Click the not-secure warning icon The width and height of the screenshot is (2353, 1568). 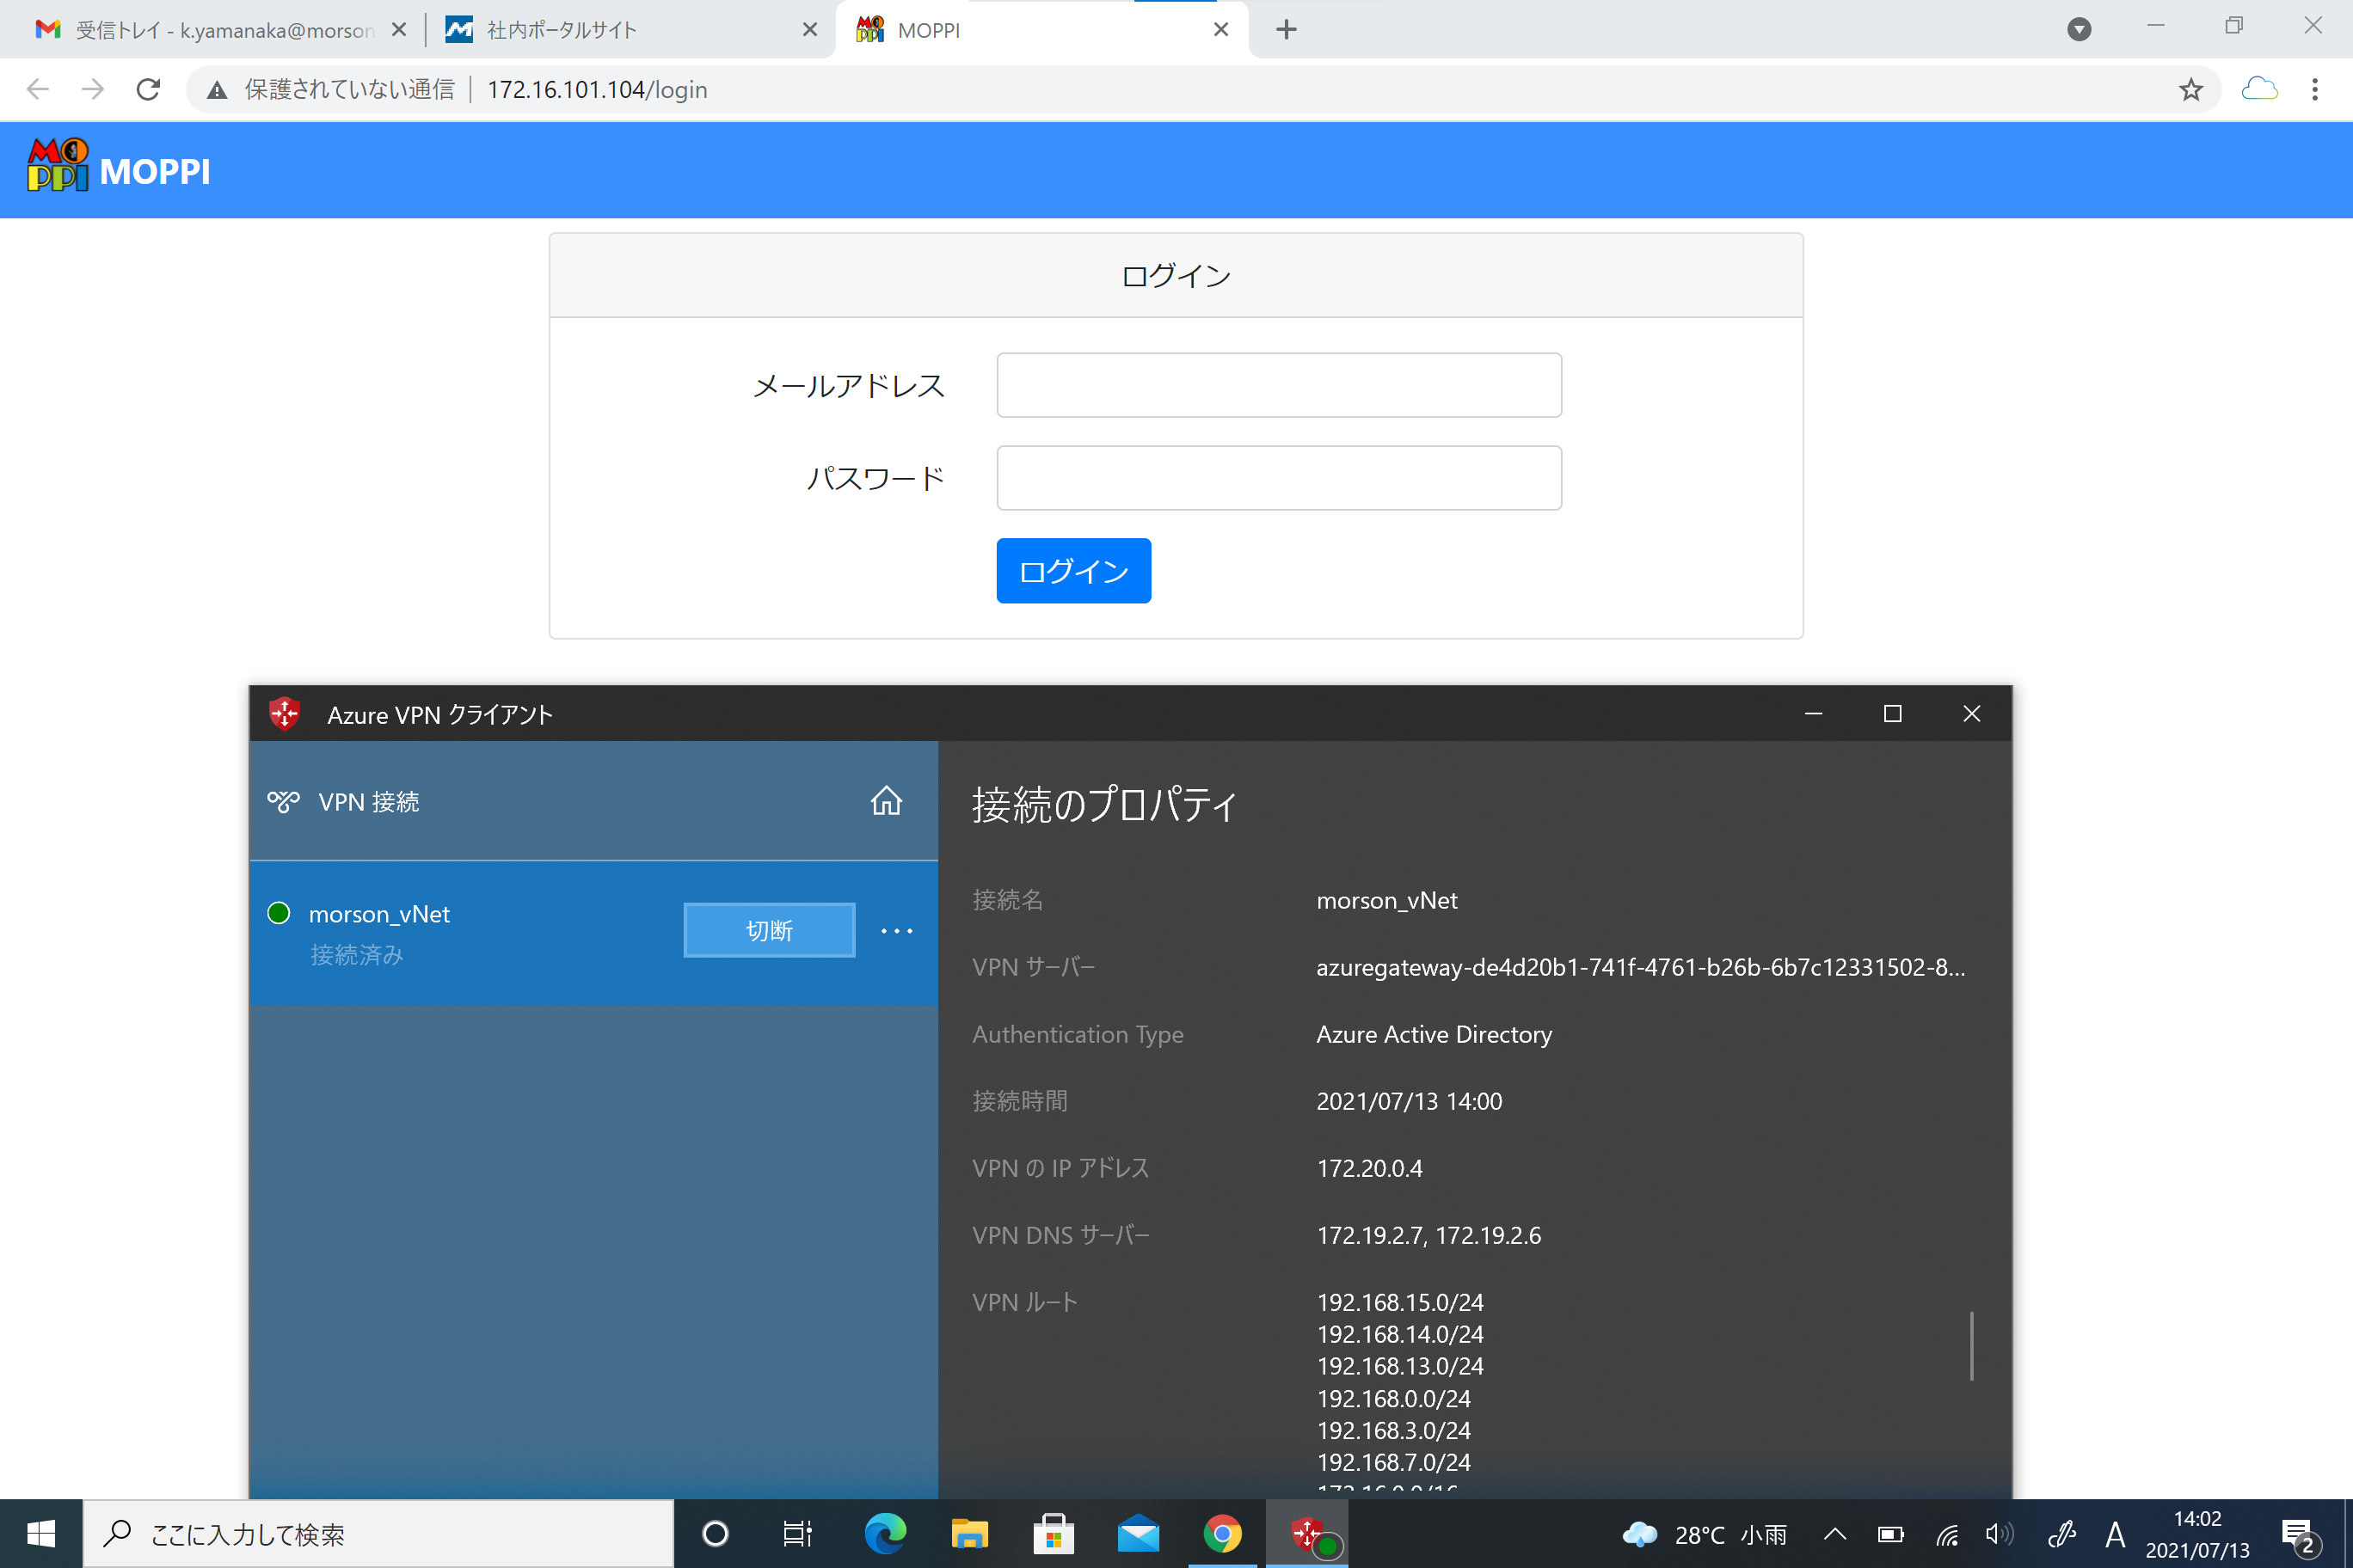(216, 90)
